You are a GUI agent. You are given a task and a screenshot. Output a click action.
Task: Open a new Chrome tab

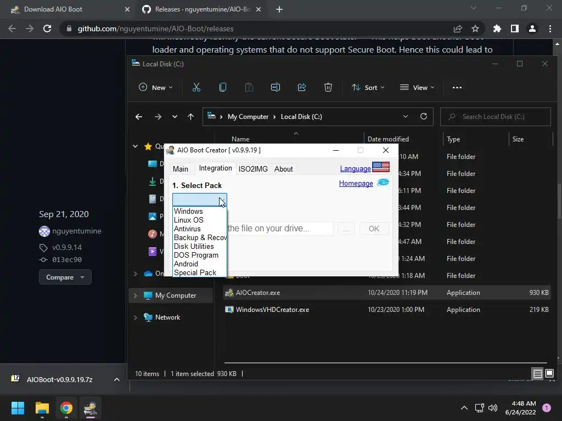tap(279, 9)
